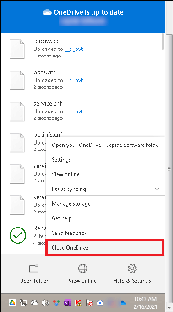Click the Help & Settings label
The height and width of the screenshot is (312, 173).
click(132, 281)
